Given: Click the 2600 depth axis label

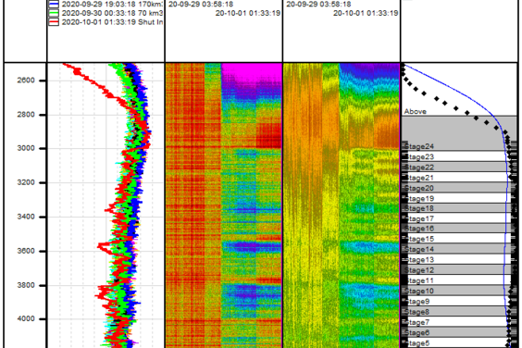Looking at the screenshot, I should [26, 81].
